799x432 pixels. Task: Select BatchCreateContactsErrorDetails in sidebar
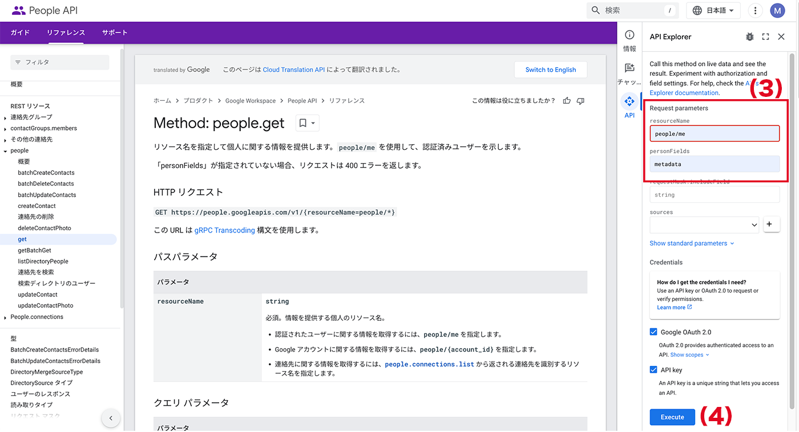click(x=55, y=350)
